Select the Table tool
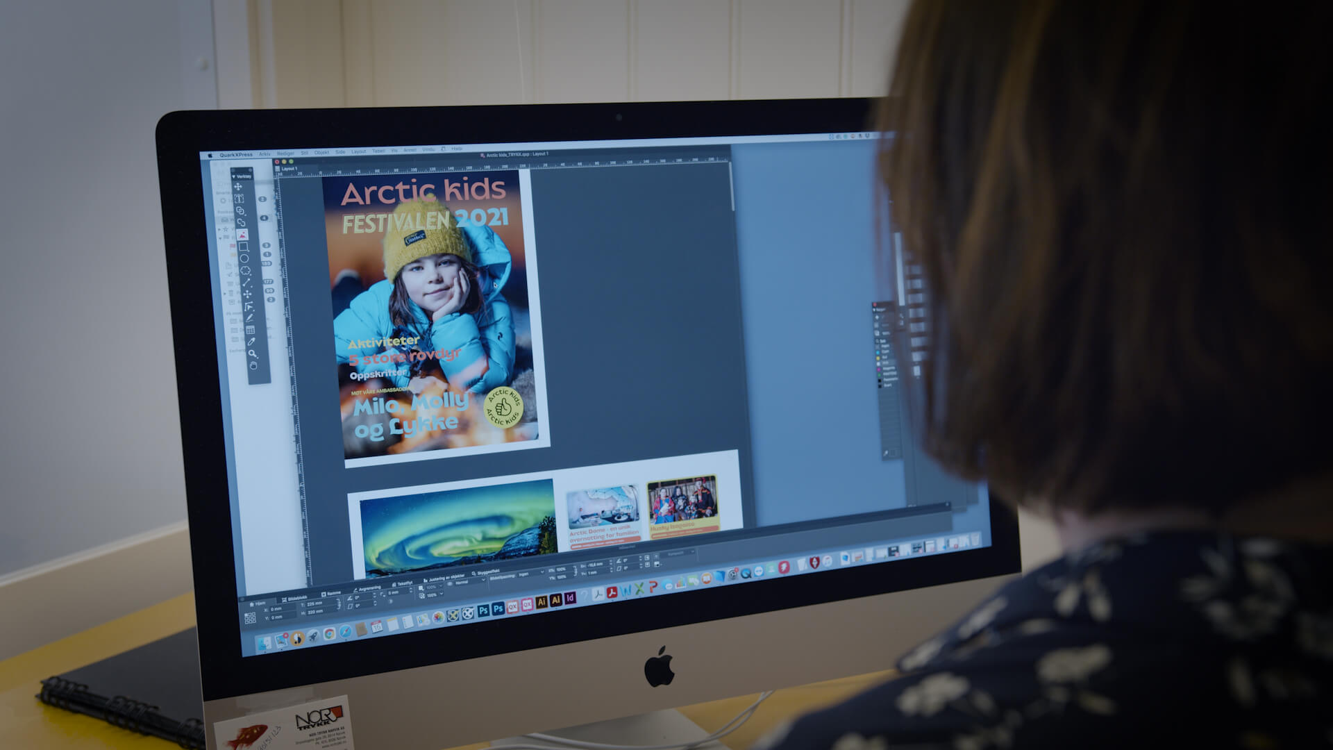The height and width of the screenshot is (750, 1333). coord(251,330)
